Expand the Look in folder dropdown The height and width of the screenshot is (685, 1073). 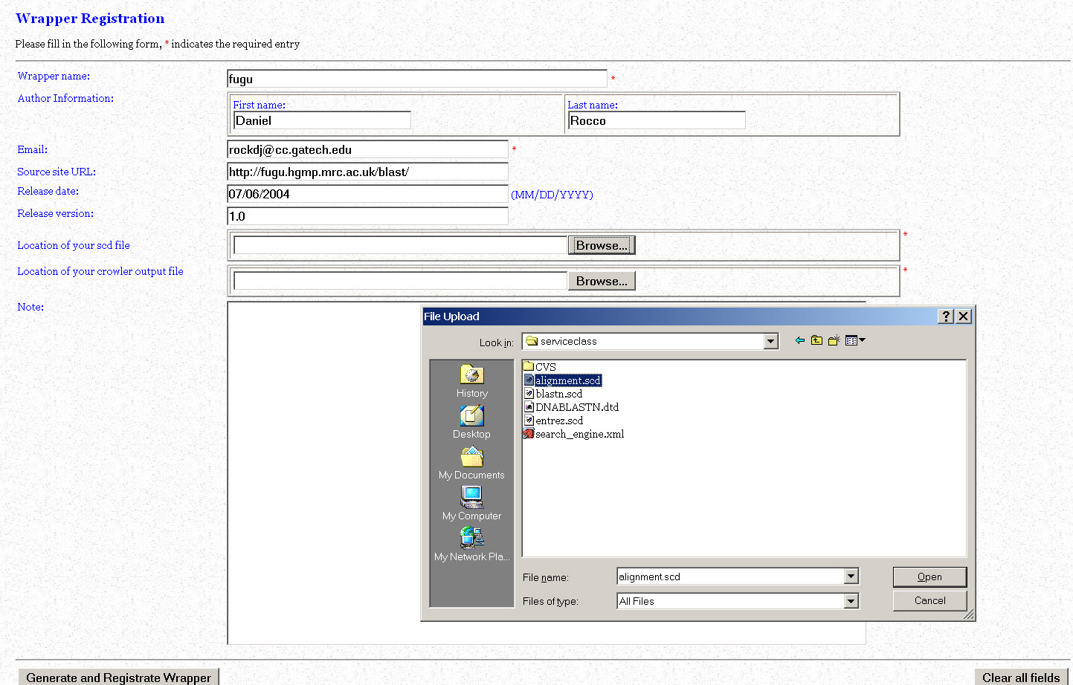[771, 341]
